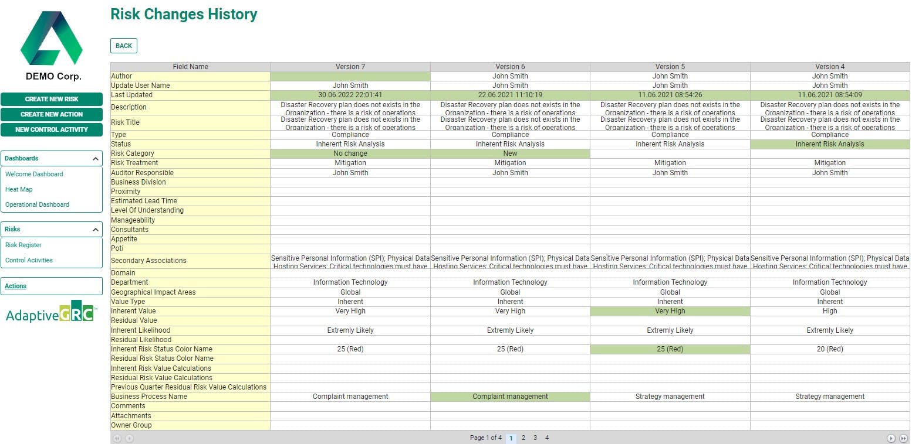Click the 'High' Inherent Value Version 4 cell
The width and height of the screenshot is (912, 444).
click(x=830, y=311)
